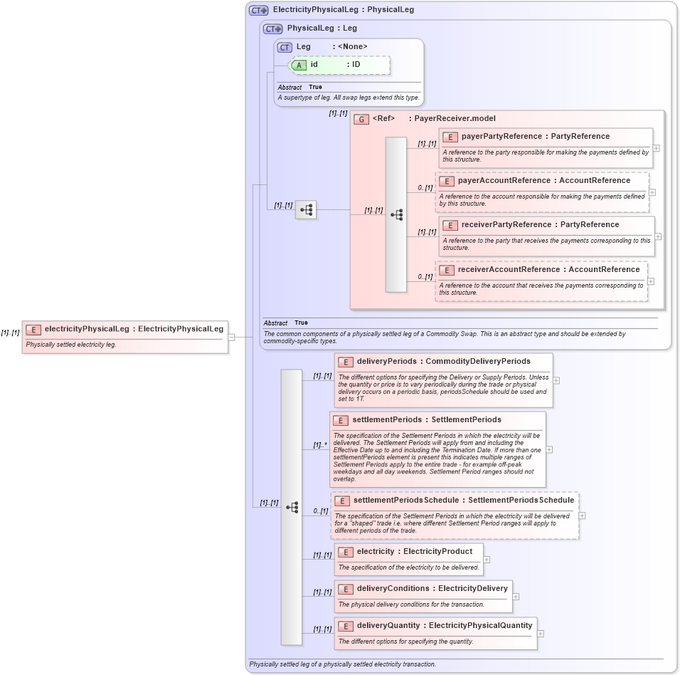Select the PhysicalLeg : Leg title

coord(322,28)
